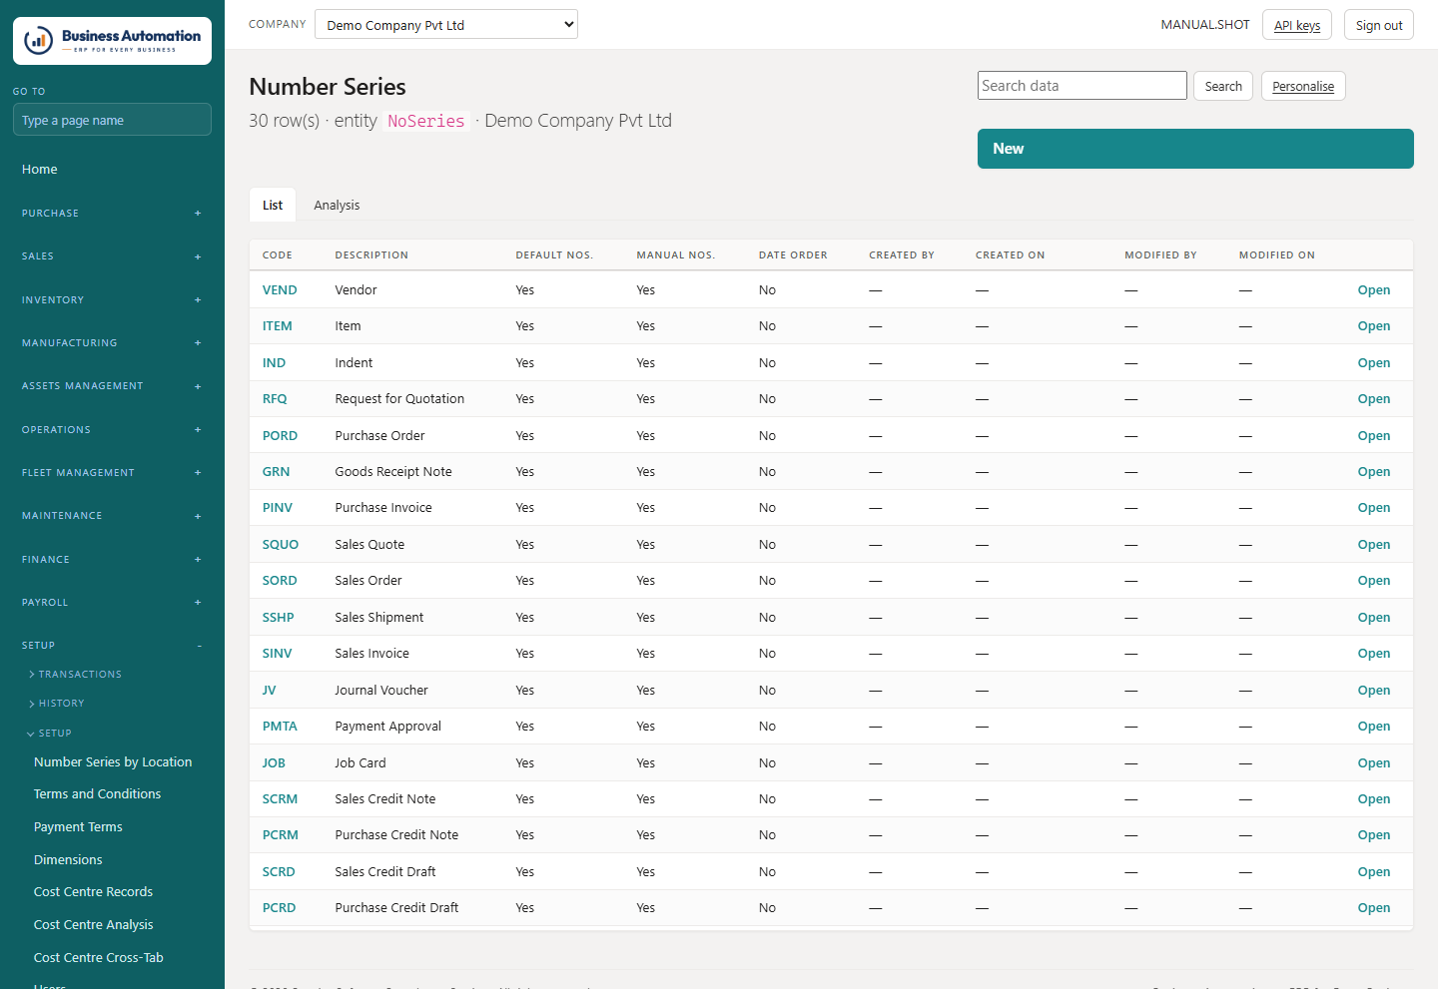Click Open on the Journal Voucher row
This screenshot has width=1438, height=989.
pyautogui.click(x=1374, y=691)
